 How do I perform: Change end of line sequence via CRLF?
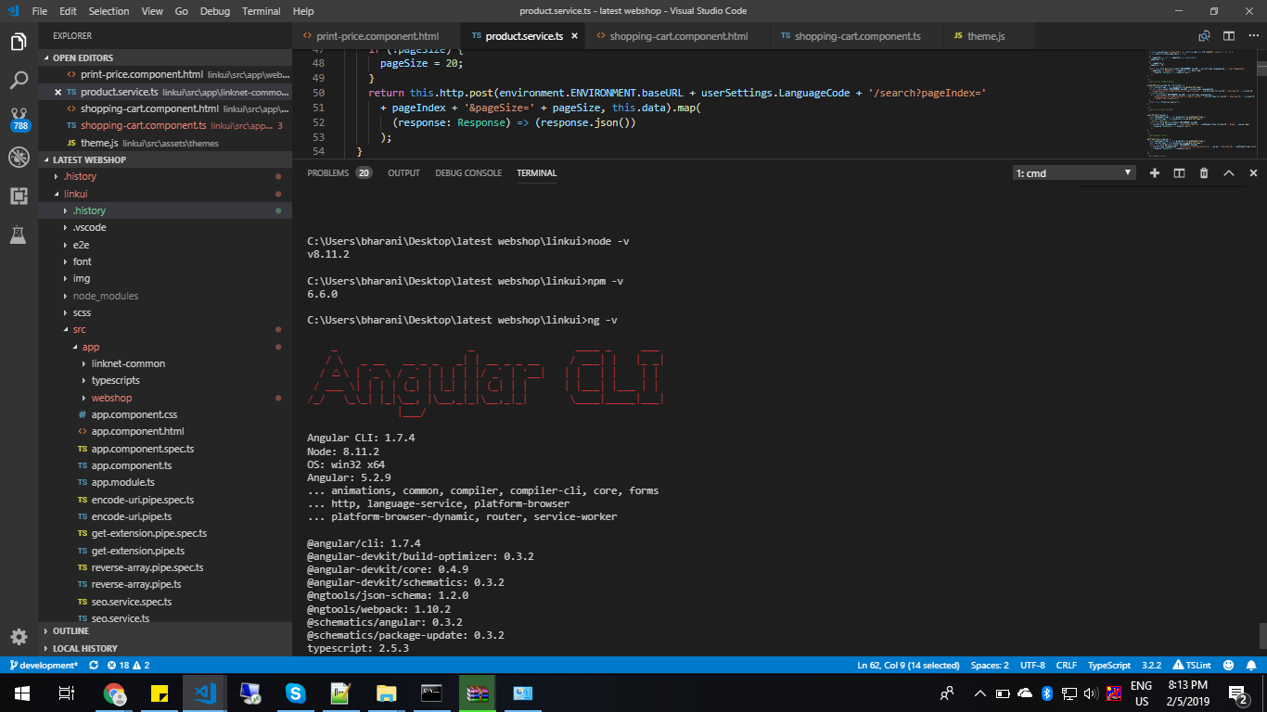(x=1067, y=665)
